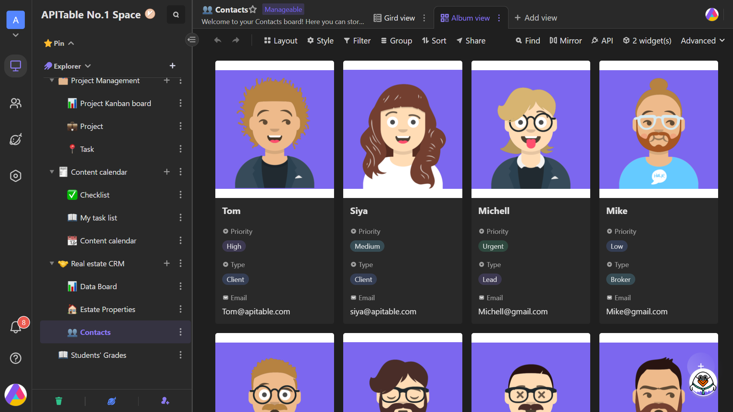Viewport: 733px width, 412px height.
Task: Collapse the Content calendar folder
Action: tap(52, 172)
